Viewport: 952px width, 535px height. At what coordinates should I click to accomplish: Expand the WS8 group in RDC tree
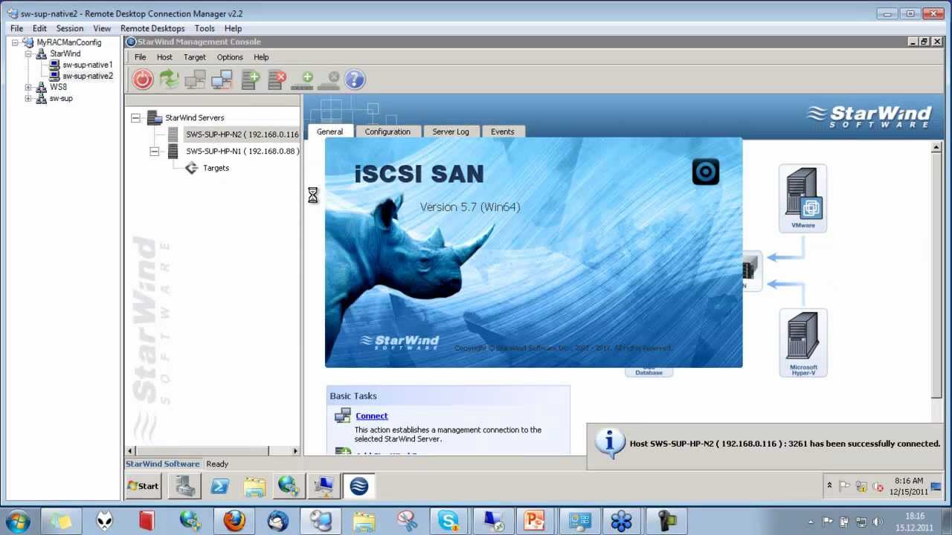[x=28, y=87]
